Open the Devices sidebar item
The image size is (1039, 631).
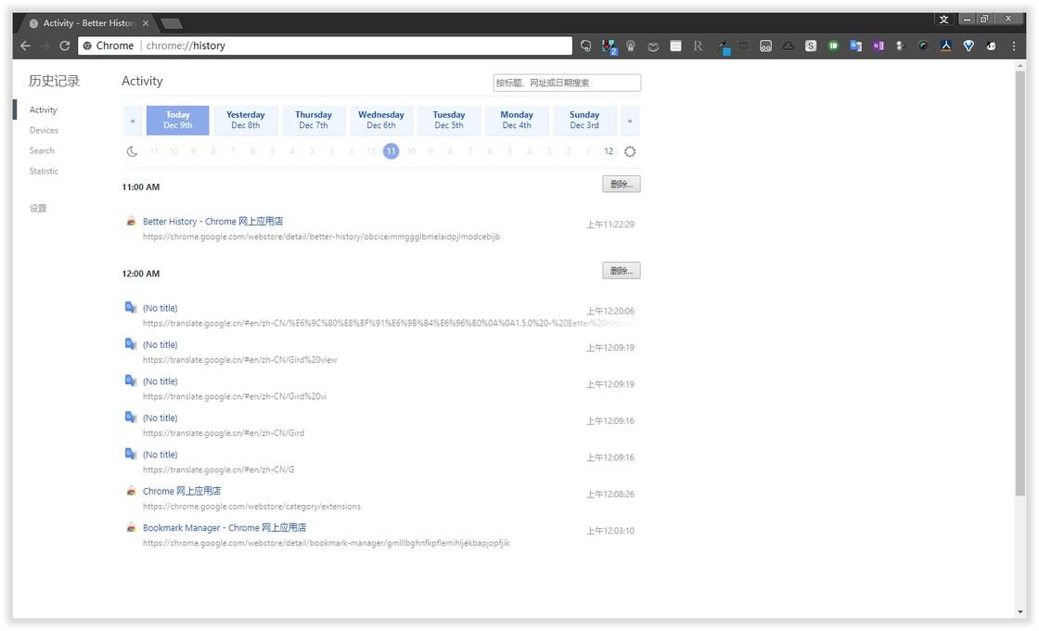[43, 130]
